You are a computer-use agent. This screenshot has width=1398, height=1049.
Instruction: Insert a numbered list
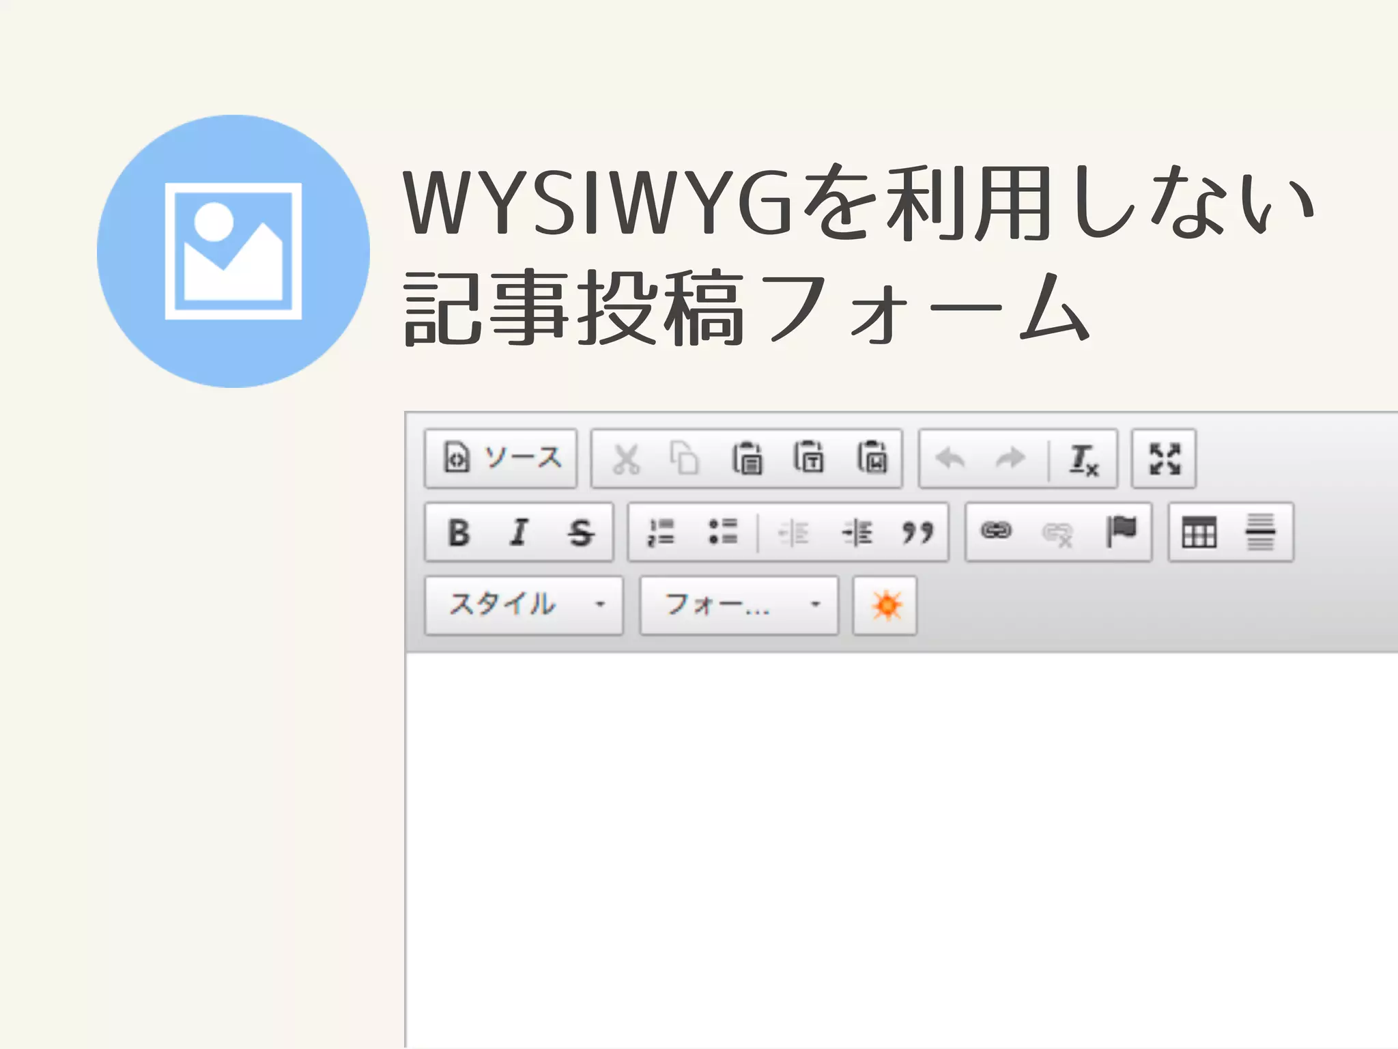[661, 532]
